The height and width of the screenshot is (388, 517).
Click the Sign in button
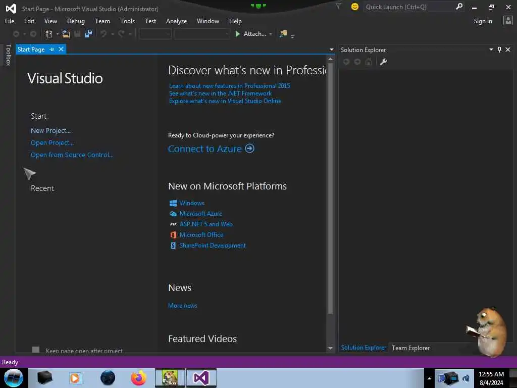point(483,21)
